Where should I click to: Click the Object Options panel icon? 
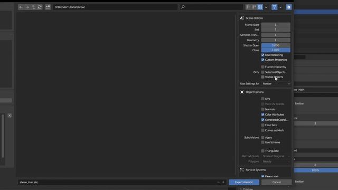[x=242, y=92]
